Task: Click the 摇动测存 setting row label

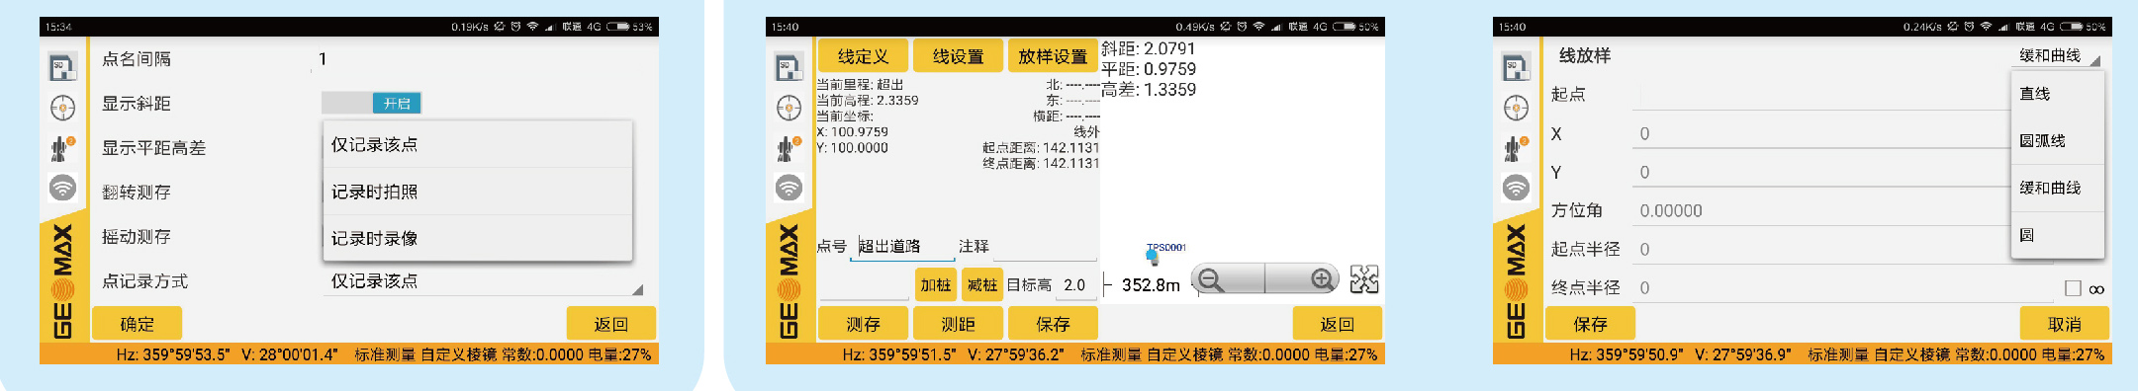Action: point(137,237)
